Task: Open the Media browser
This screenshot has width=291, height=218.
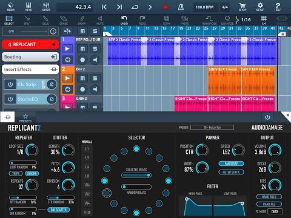Action: pyautogui.click(x=10, y=7)
